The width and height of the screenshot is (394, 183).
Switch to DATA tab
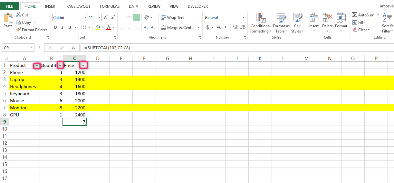pos(133,6)
